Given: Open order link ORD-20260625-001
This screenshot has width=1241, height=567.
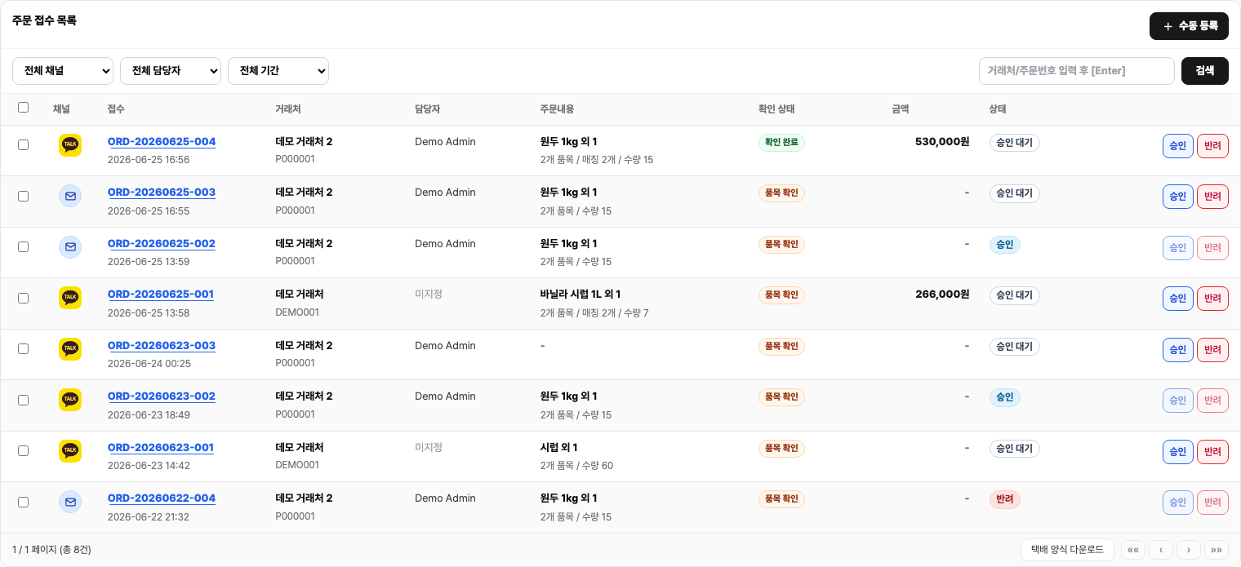Looking at the screenshot, I should (x=161, y=295).
